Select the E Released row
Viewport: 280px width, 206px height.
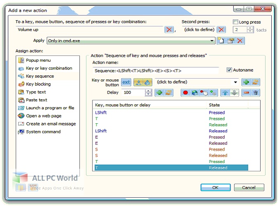[x=171, y=143]
